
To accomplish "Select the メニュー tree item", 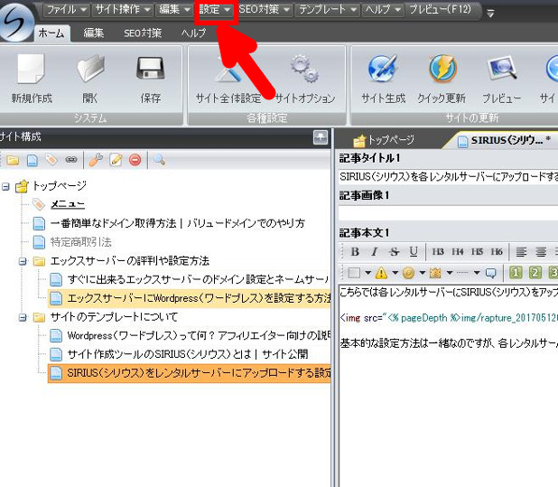I will pyautogui.click(x=68, y=204).
